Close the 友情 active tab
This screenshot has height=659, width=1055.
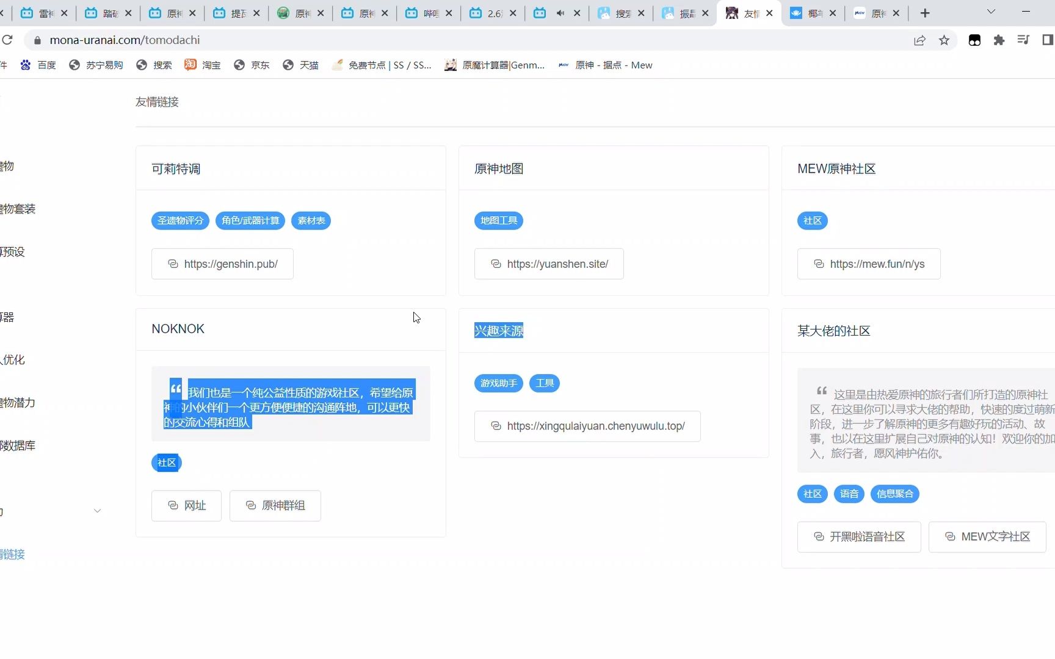(x=769, y=13)
